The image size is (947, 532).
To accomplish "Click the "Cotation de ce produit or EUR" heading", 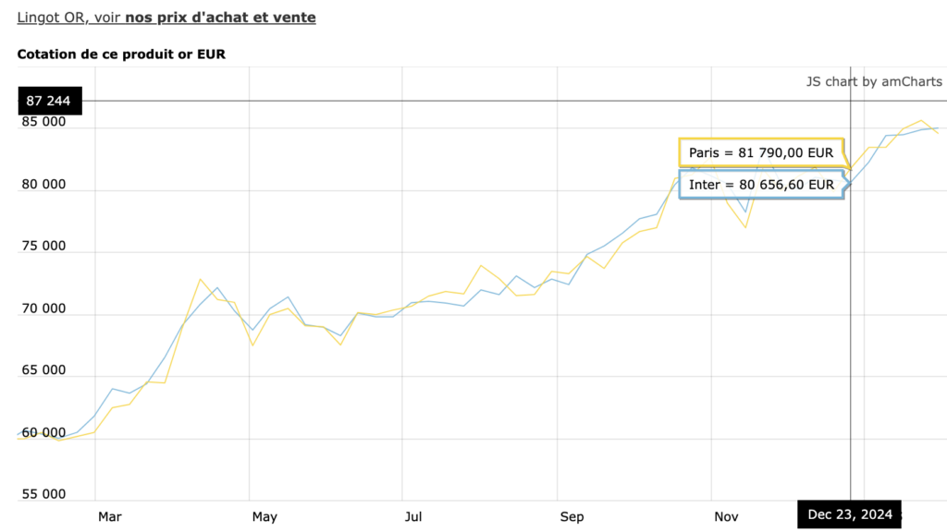I will (121, 54).
